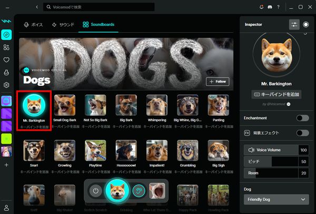The image size is (316, 214).
Task: Play the Big Sigh sound
Action: pos(219,150)
